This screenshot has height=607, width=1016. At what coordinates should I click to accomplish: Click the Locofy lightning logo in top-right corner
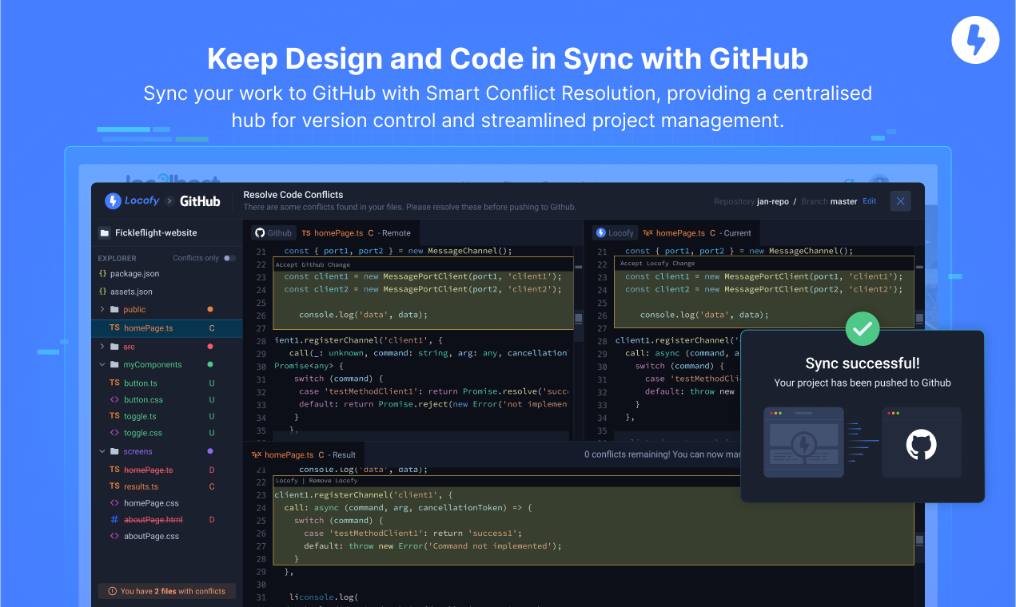click(975, 39)
